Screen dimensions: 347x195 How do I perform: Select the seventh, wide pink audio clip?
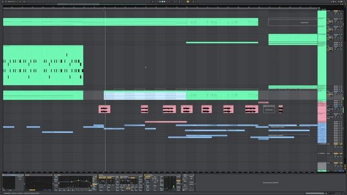(x=252, y=109)
